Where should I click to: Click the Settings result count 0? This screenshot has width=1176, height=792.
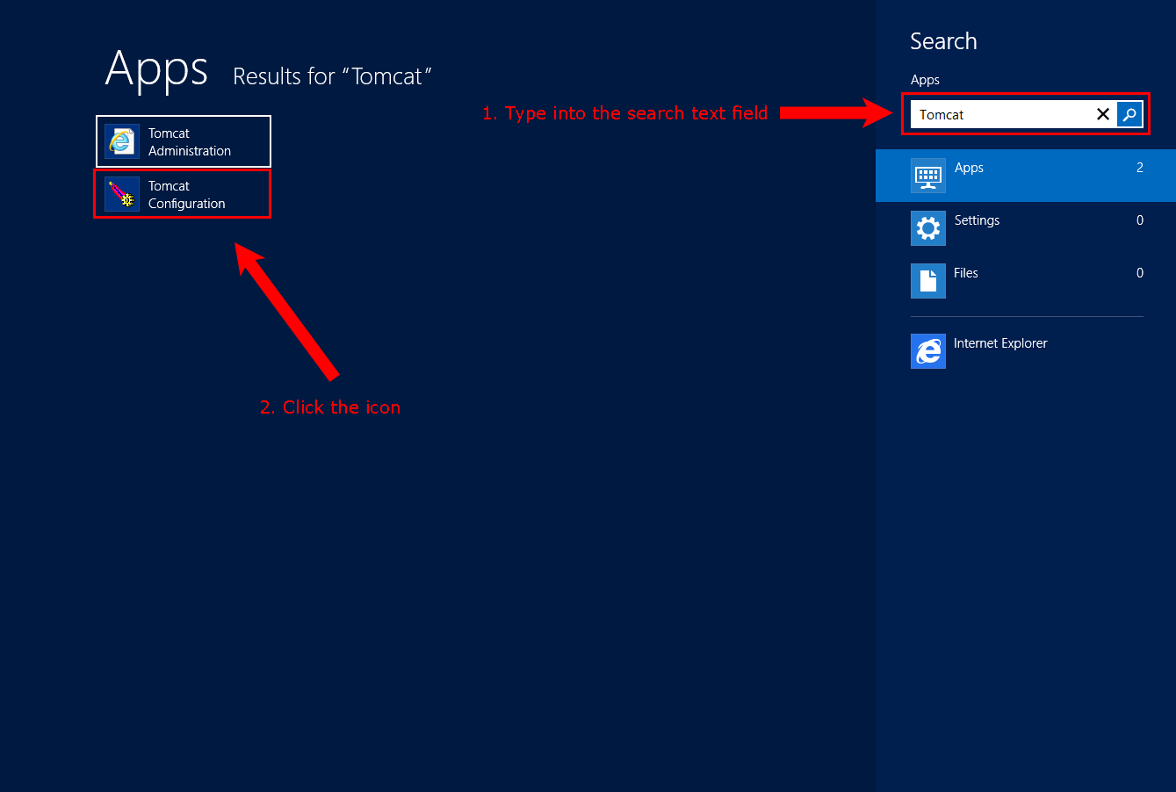tap(1140, 220)
